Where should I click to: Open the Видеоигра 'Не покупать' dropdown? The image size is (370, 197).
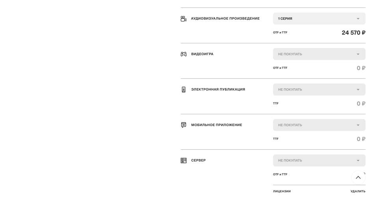[319, 54]
